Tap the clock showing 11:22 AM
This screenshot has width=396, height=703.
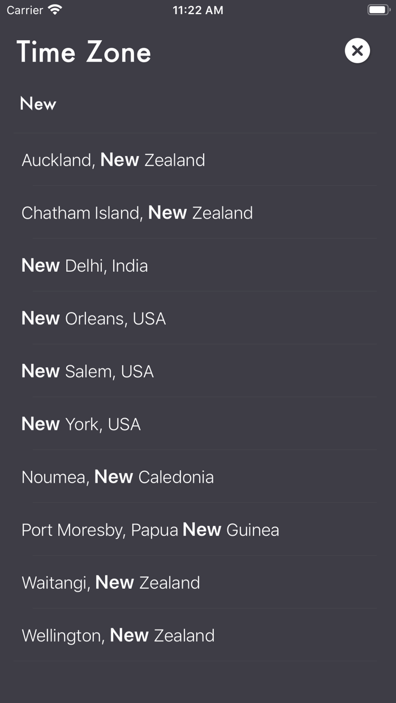point(197,10)
